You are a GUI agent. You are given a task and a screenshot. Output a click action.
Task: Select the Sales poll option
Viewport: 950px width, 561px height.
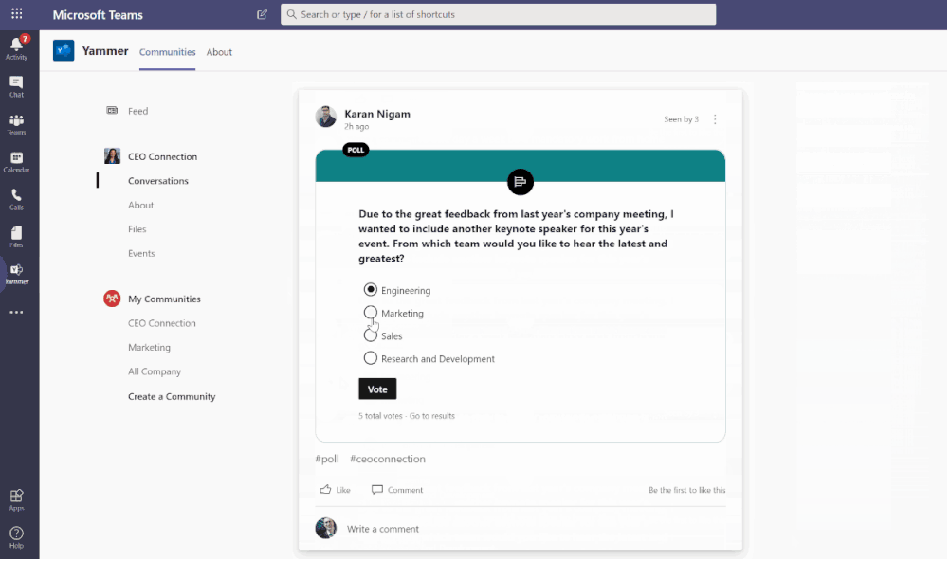(371, 335)
